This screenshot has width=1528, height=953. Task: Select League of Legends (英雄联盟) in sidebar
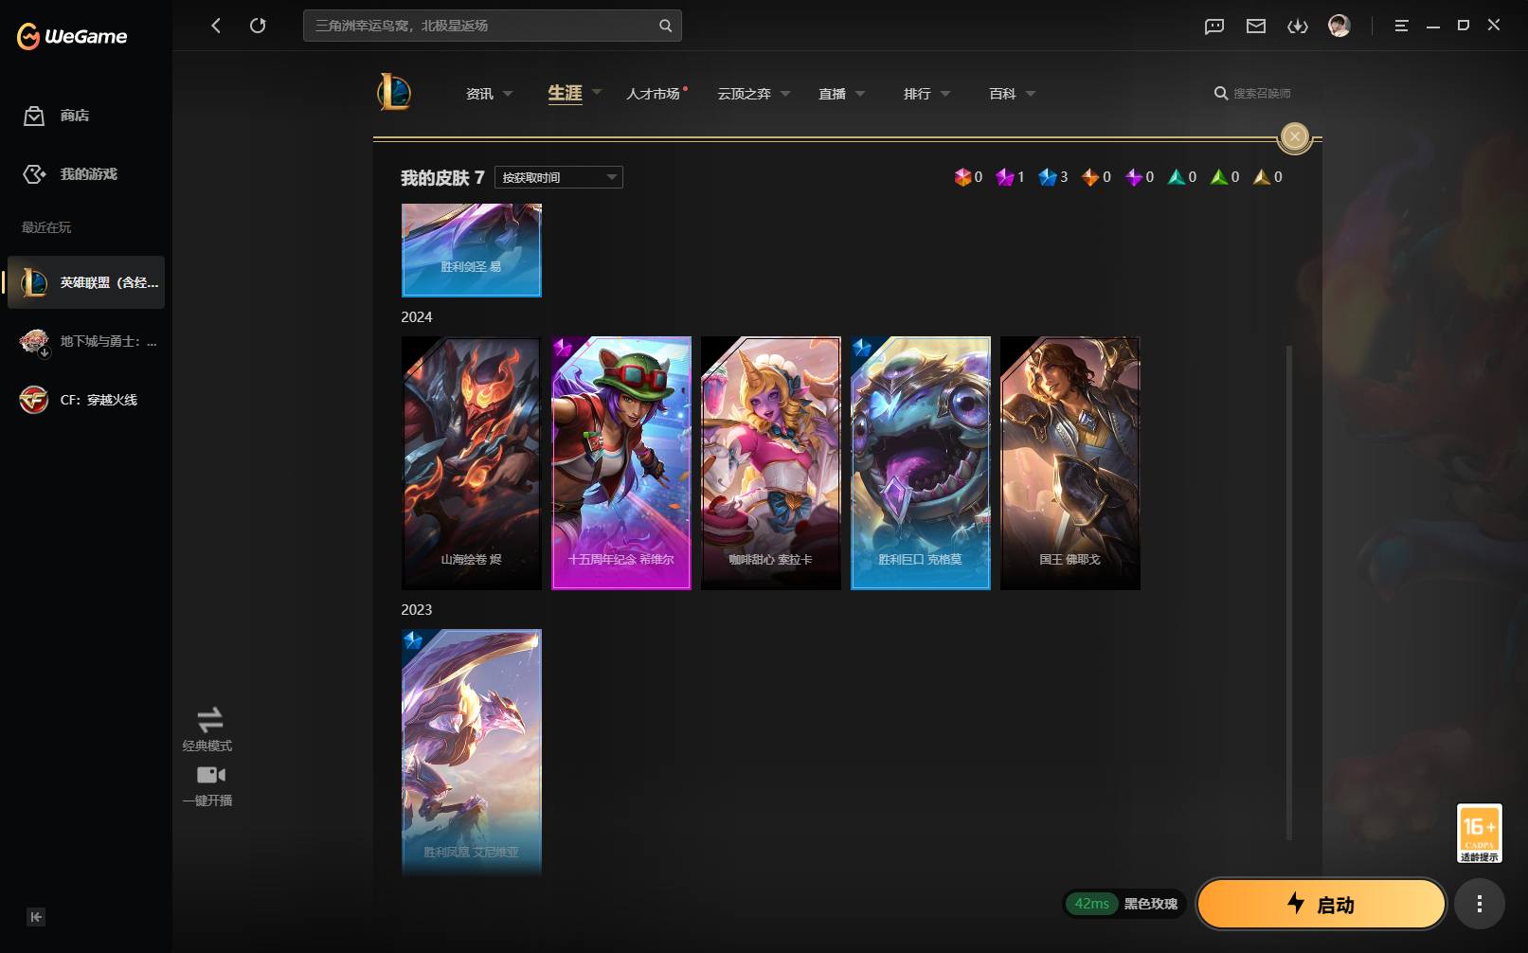(86, 282)
